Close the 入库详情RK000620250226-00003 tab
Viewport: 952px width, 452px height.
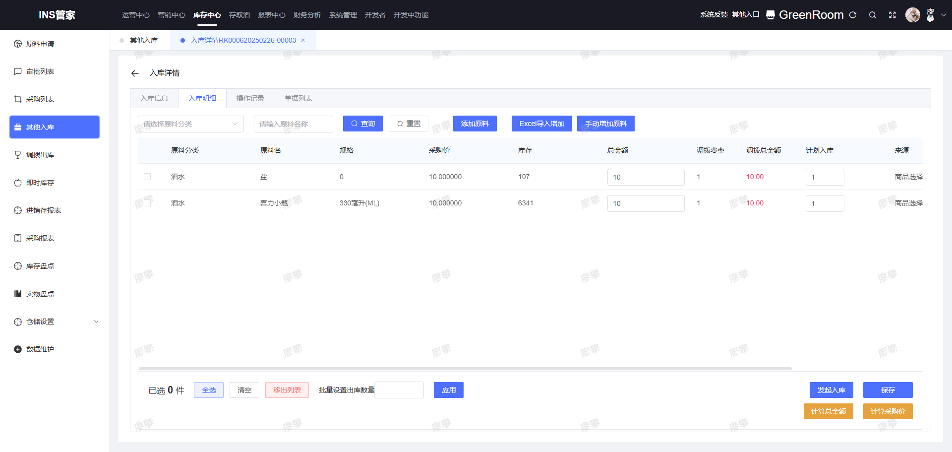tap(303, 40)
